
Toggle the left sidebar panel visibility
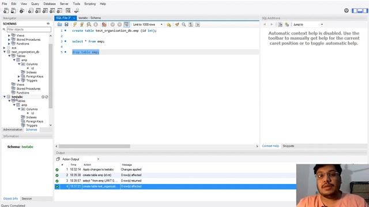[x=354, y=10]
